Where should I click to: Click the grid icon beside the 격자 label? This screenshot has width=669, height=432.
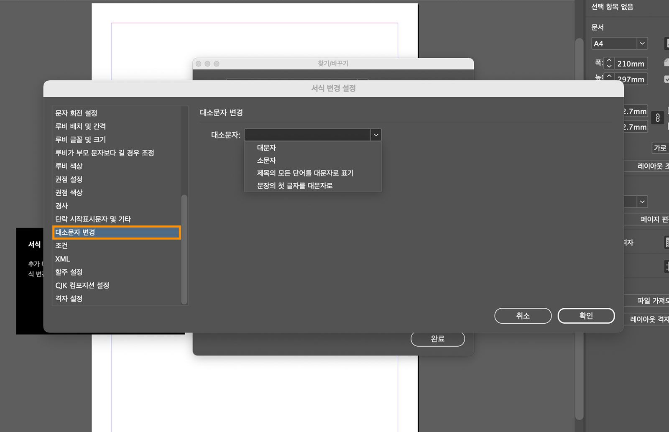(x=667, y=243)
